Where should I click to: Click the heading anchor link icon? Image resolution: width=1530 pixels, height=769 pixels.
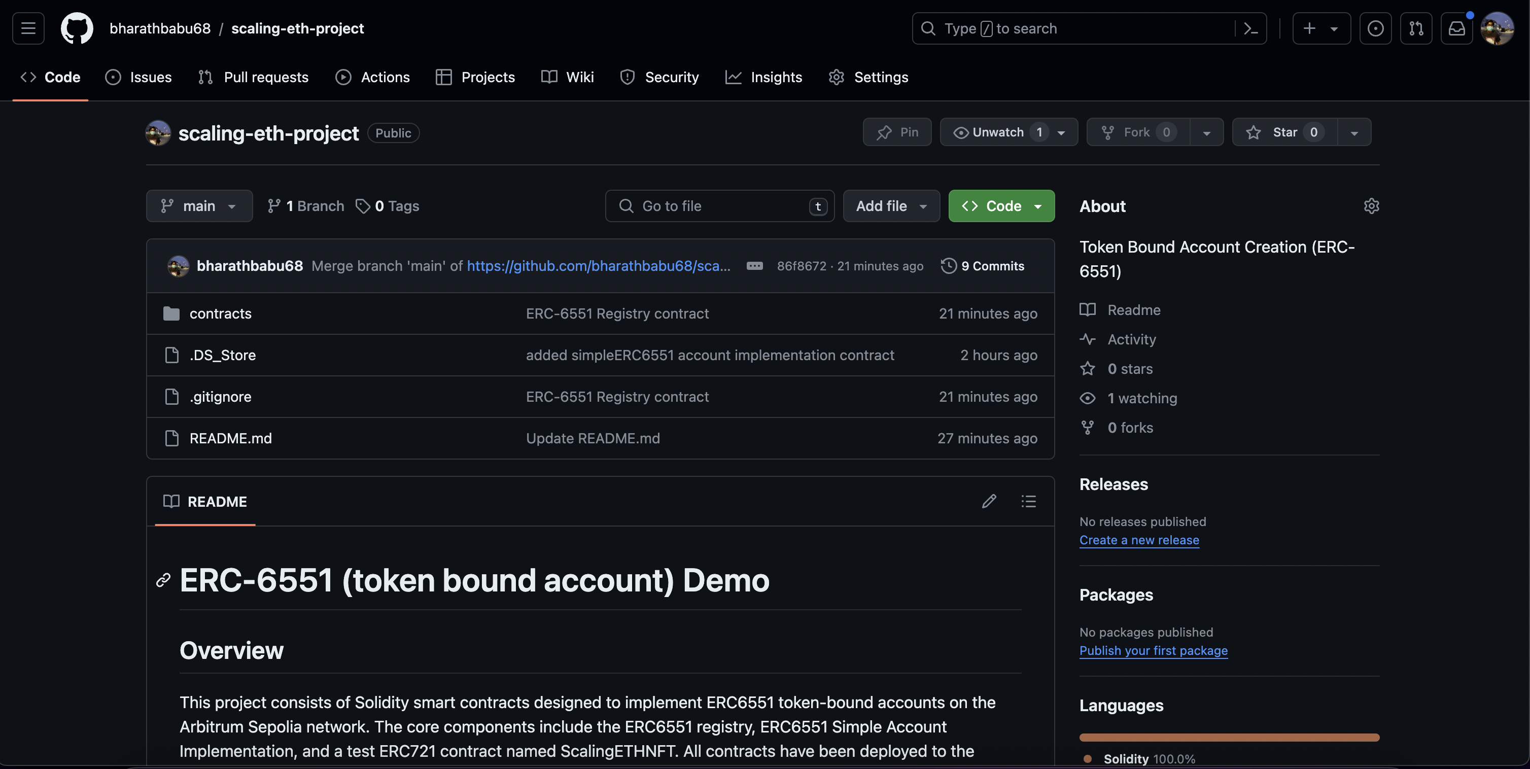[x=163, y=580]
